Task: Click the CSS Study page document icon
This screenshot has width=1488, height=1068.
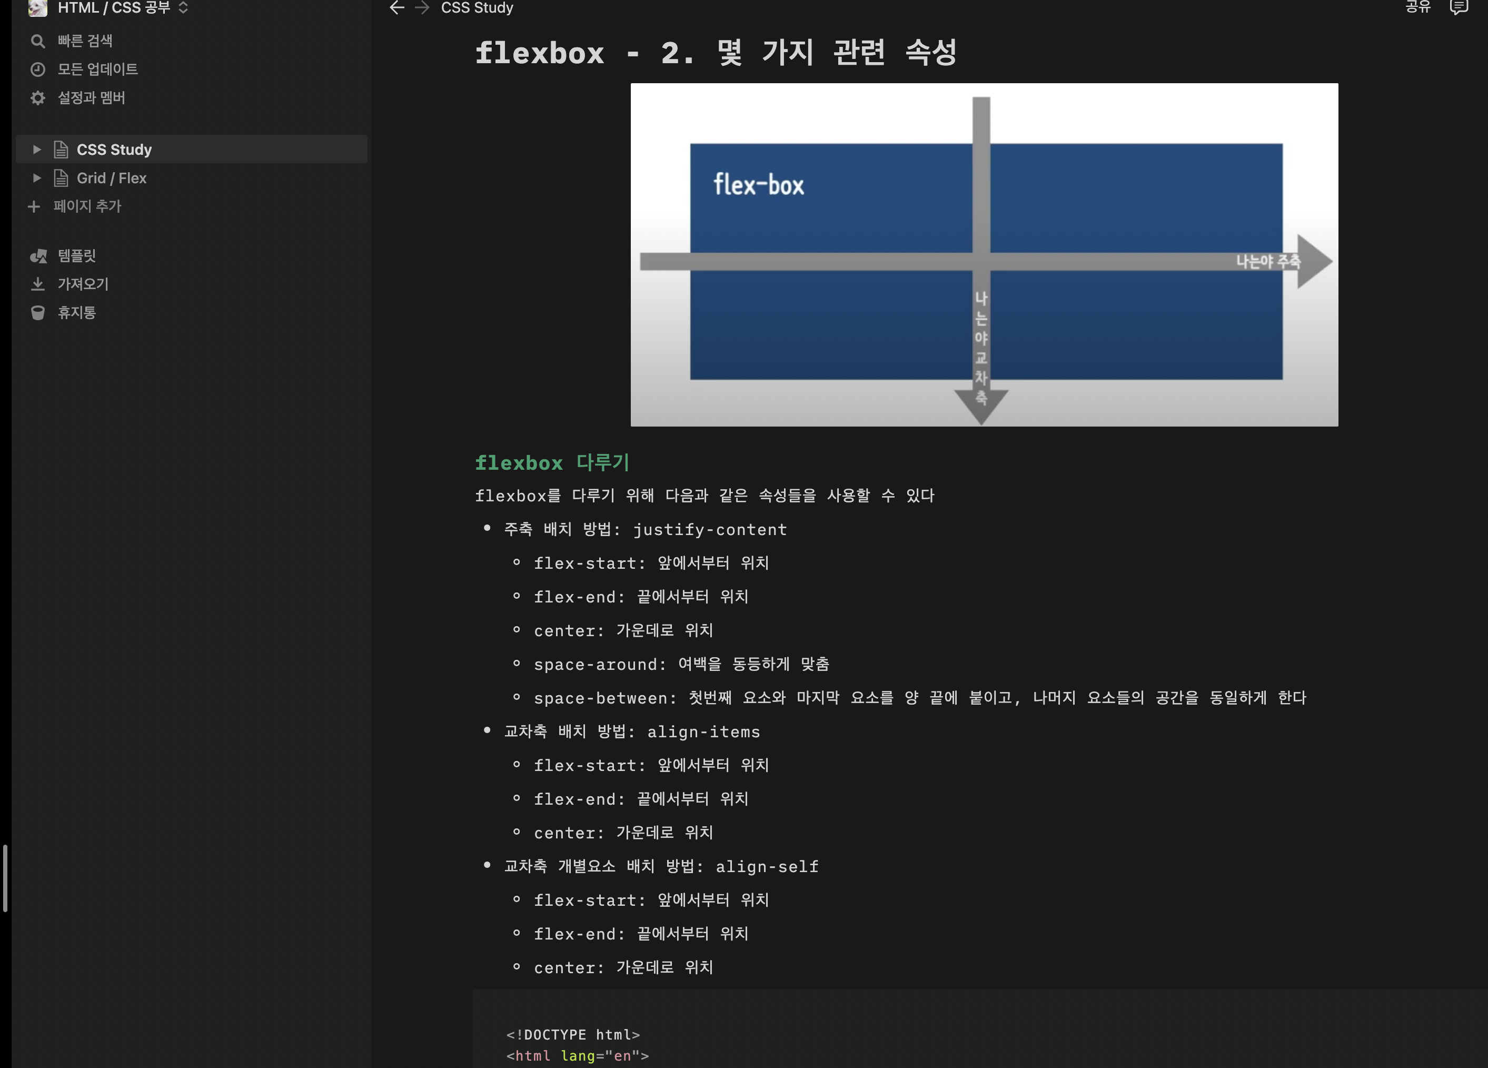Action: 61,150
